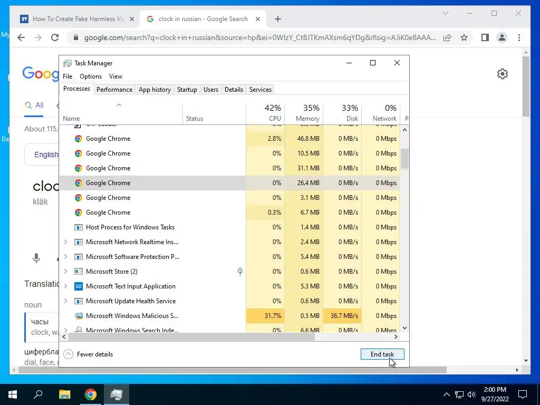540x405 pixels.
Task: Open the File menu in Task Manager
Action: click(x=67, y=76)
